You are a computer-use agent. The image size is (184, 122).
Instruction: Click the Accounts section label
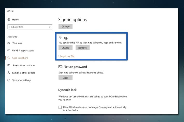pos(12,37)
